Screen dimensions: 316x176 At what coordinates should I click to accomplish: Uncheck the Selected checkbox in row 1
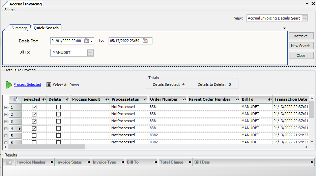coord(34,107)
